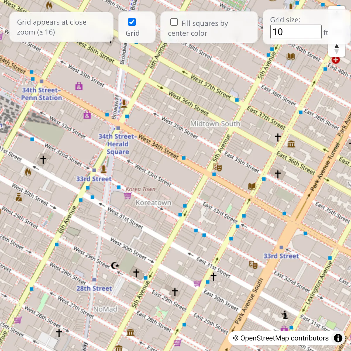
Task: Enable Fill squares by center color
Action: (x=174, y=22)
